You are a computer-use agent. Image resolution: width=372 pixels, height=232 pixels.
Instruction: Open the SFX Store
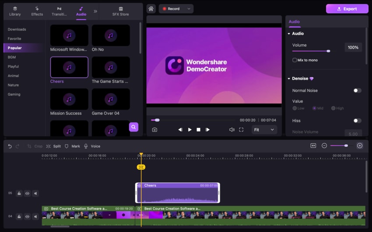click(x=120, y=11)
